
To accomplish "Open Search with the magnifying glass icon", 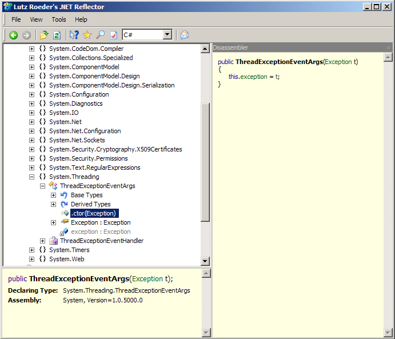I will point(100,35).
